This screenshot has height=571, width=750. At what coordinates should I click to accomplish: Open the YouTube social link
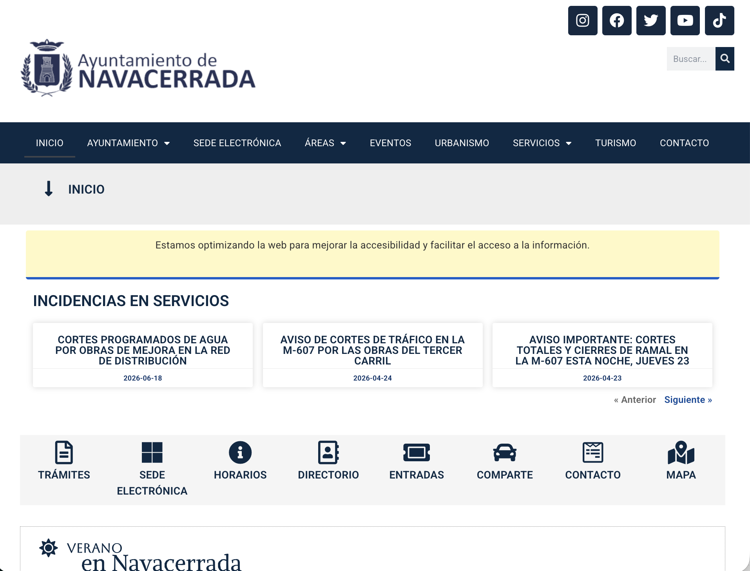pyautogui.click(x=685, y=20)
